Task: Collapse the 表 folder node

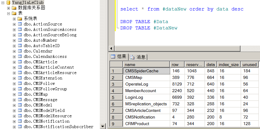Action: click(8, 13)
